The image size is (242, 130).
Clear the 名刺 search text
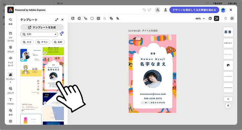pyautogui.click(x=55, y=34)
